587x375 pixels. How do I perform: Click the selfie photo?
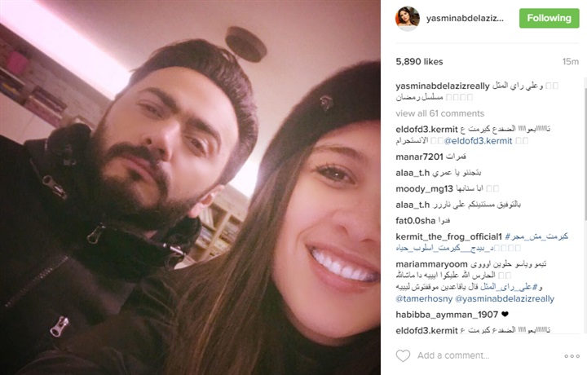190,187
